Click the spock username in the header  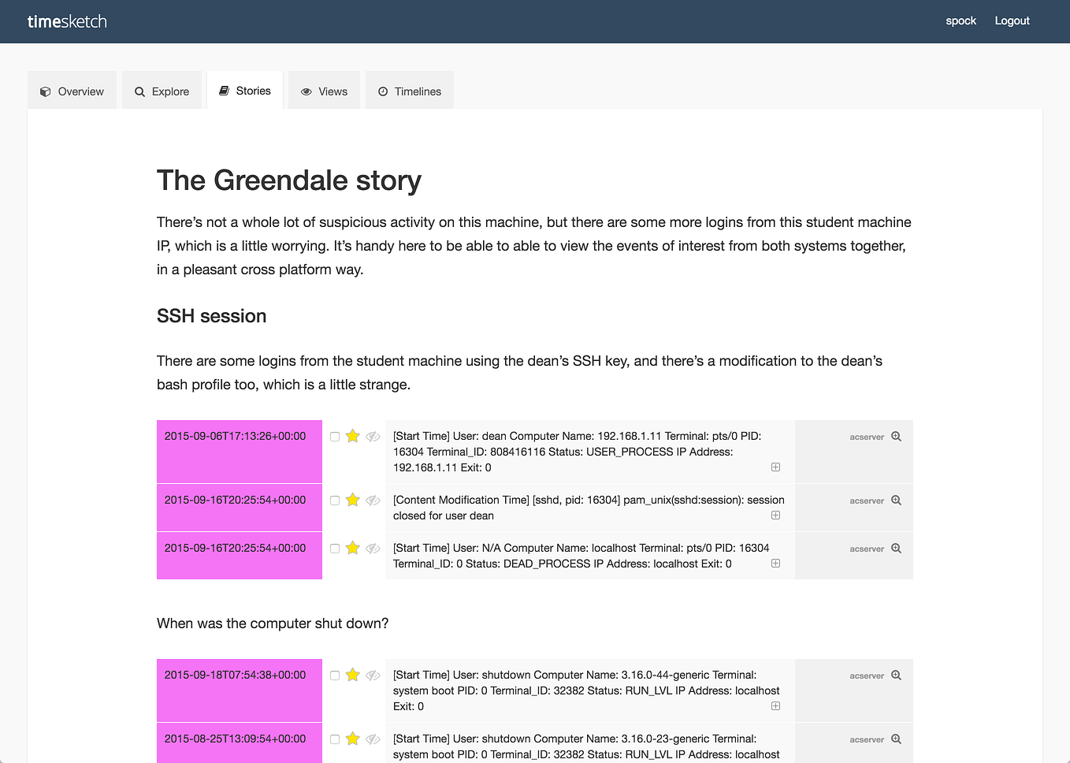(x=960, y=20)
